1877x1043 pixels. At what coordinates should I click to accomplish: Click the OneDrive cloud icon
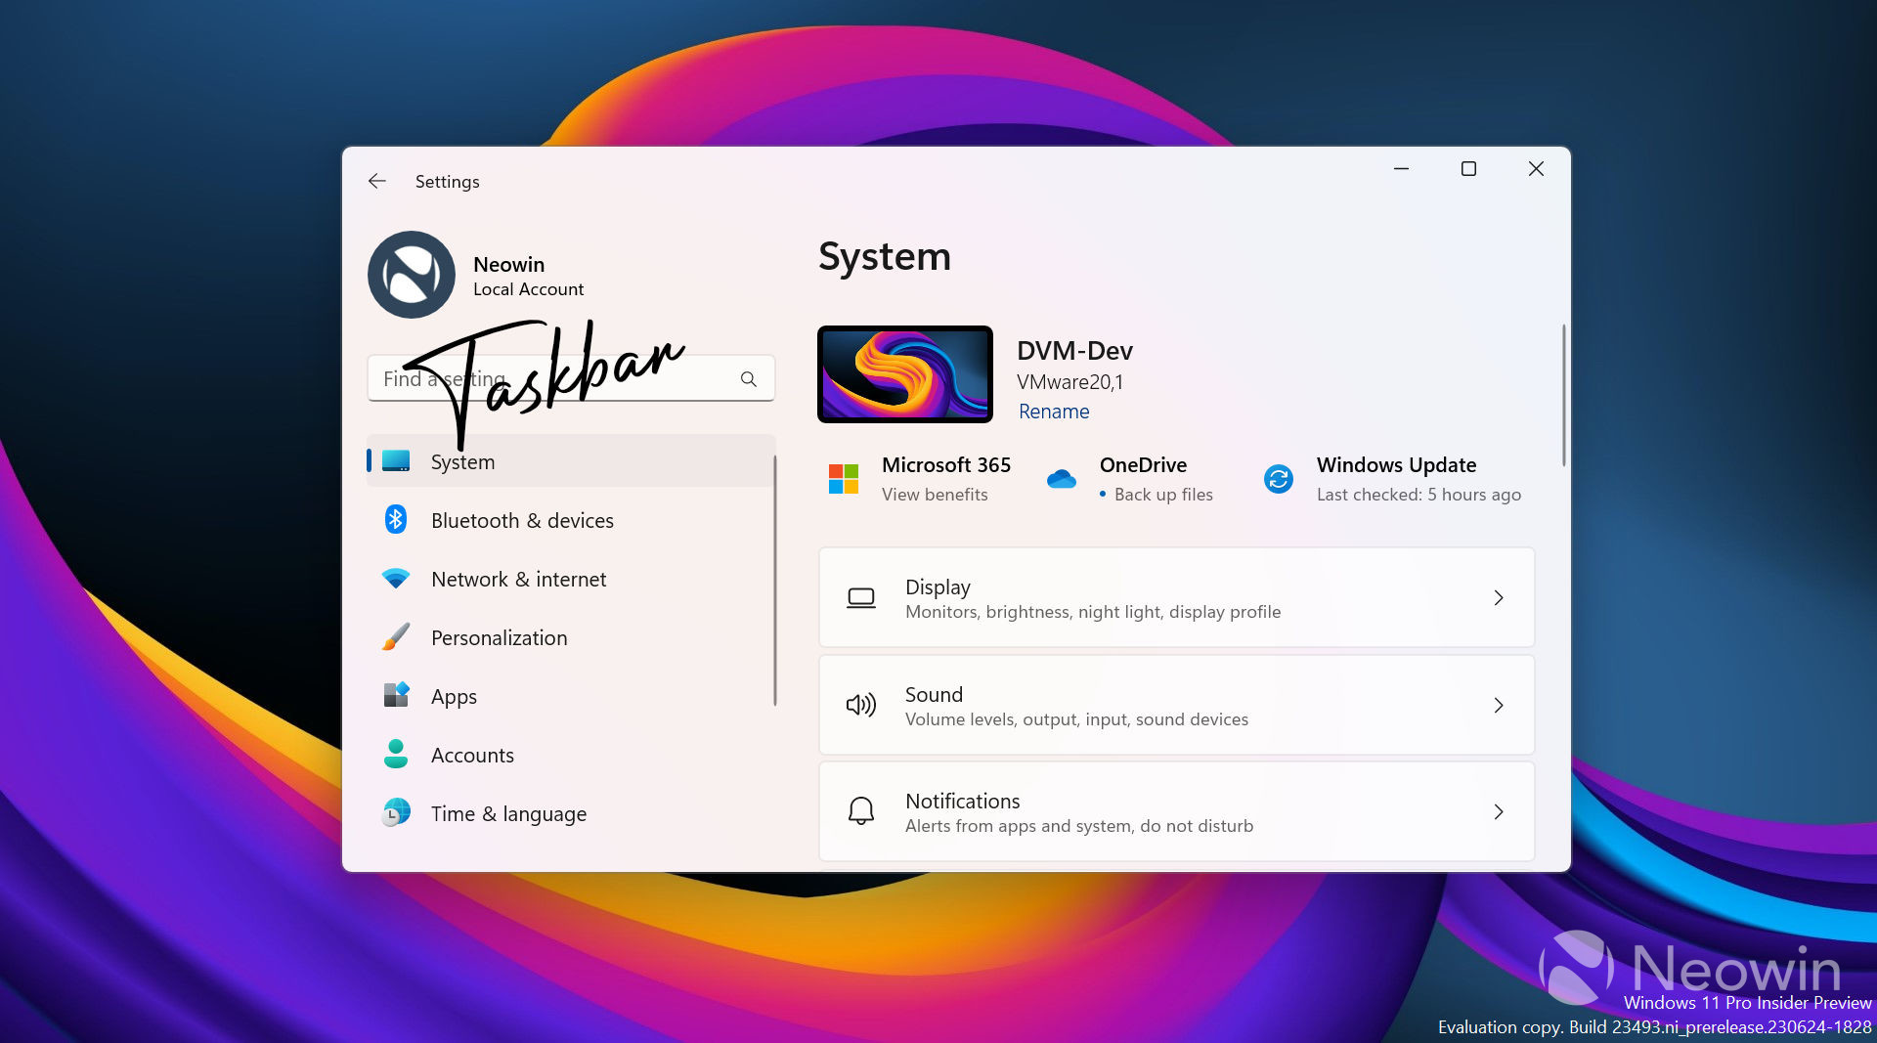(x=1061, y=479)
